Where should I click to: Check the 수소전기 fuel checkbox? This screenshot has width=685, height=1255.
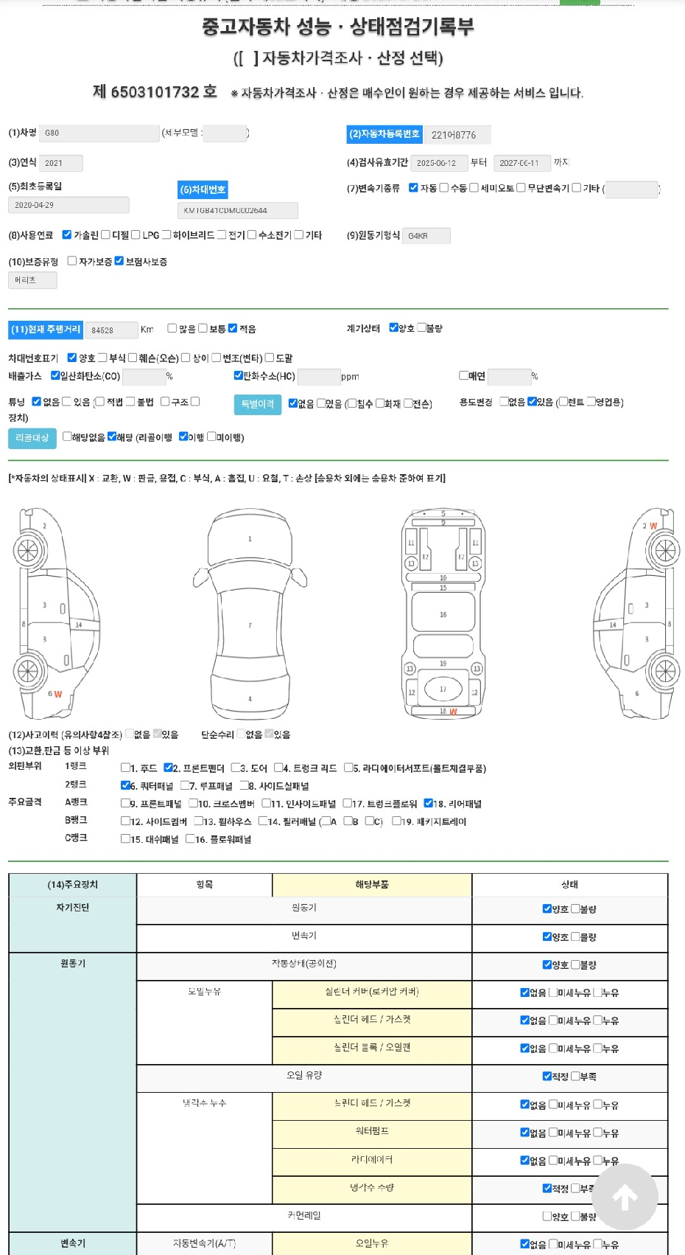point(252,235)
